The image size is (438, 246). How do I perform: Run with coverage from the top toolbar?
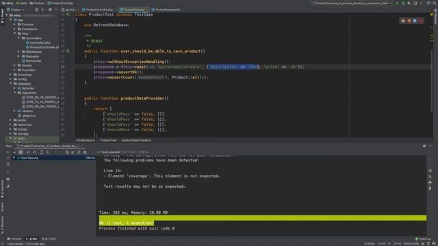pyautogui.click(x=409, y=3)
